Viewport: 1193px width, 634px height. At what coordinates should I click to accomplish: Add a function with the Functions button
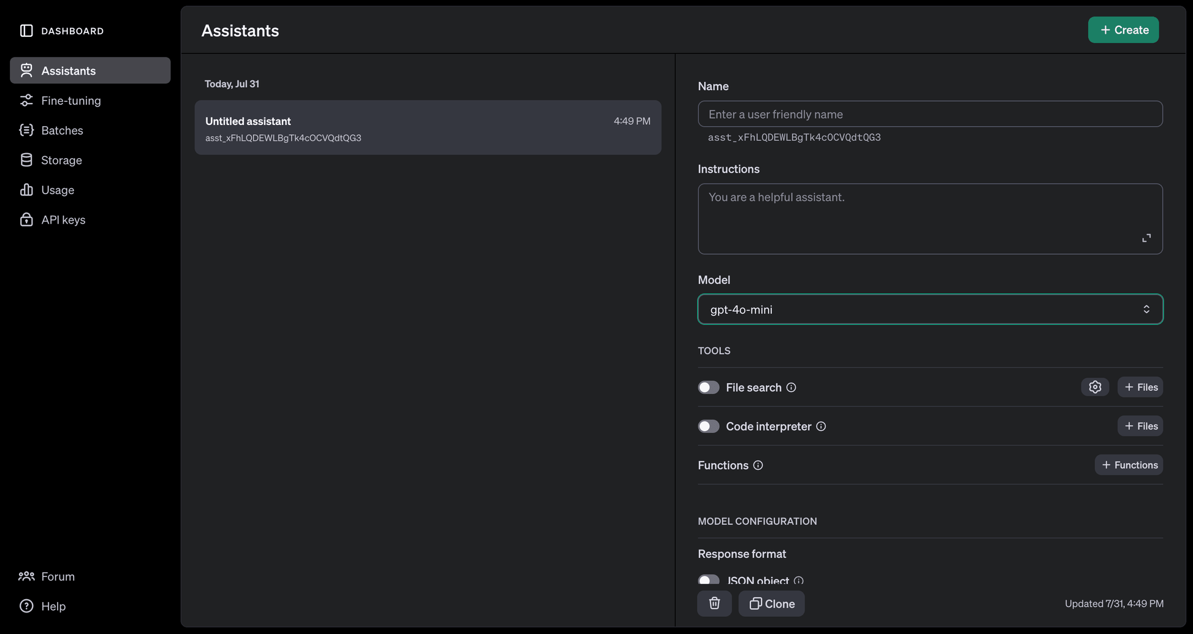pos(1129,465)
